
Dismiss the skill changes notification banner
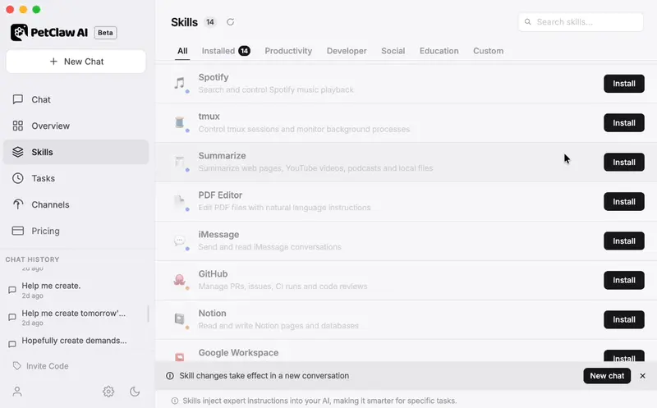643,376
